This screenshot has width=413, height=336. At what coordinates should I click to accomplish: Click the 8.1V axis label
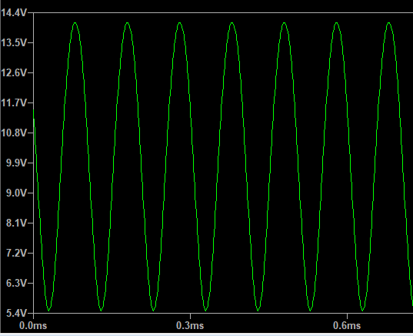point(16,223)
